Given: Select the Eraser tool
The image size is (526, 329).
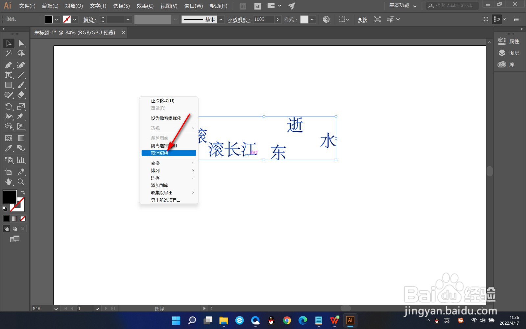Looking at the screenshot, I should (21, 95).
